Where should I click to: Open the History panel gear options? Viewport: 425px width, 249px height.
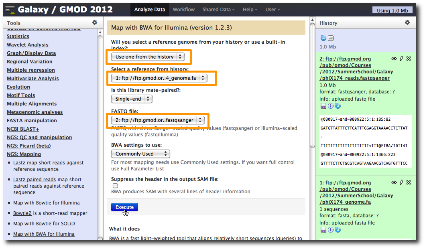(x=407, y=22)
